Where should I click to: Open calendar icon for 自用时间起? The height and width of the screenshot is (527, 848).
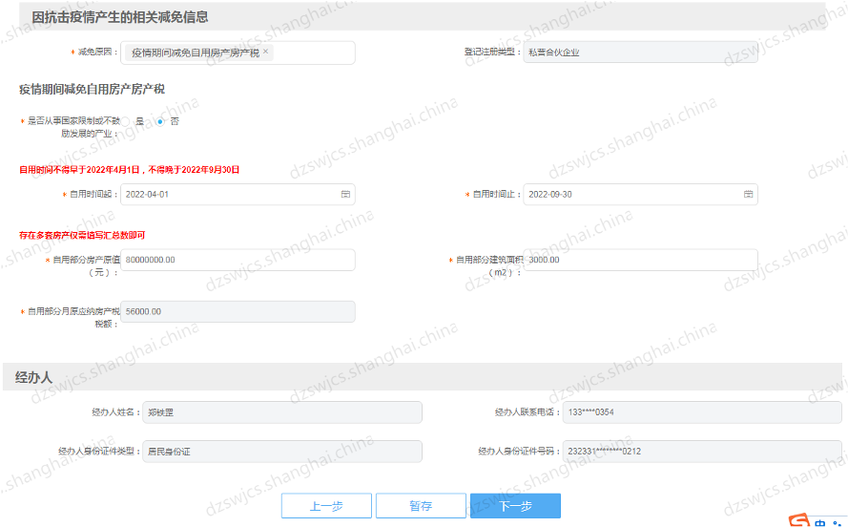(x=345, y=194)
